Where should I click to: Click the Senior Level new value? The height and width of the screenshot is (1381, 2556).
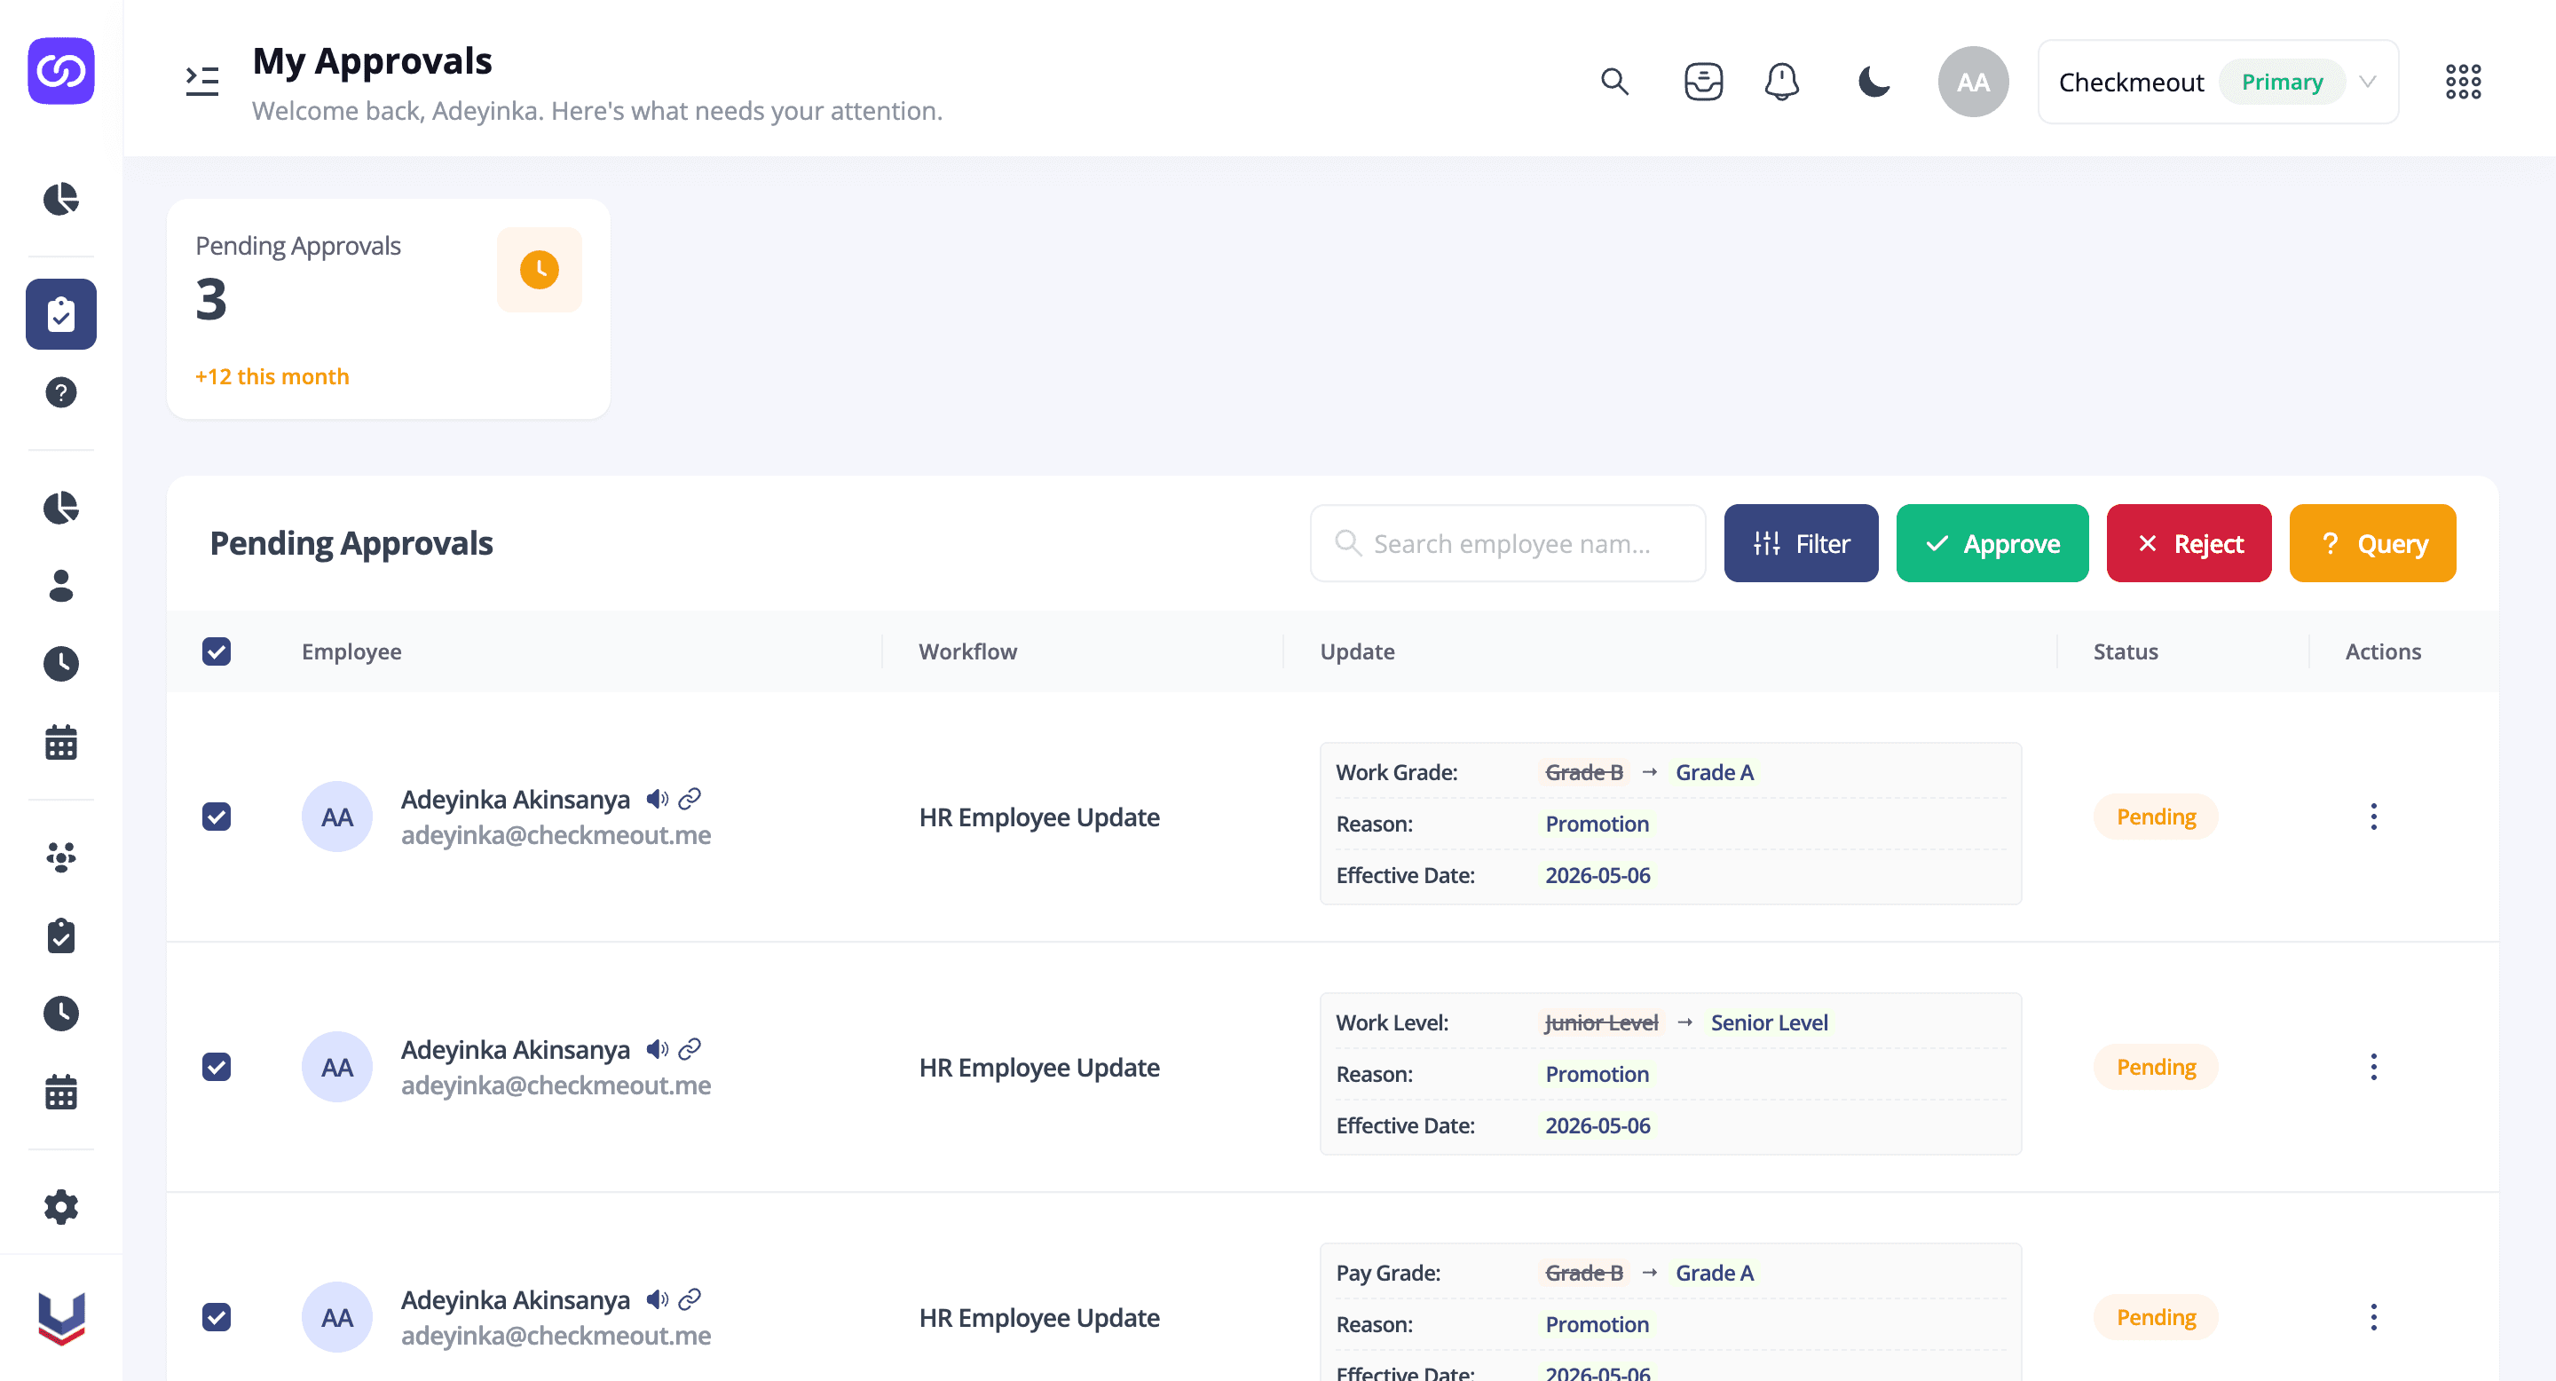coord(1768,1022)
